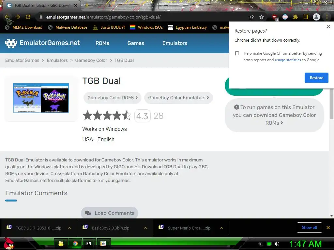The image size is (334, 250).
Task: Open the file explorer taskbar icon
Action: [61, 243]
